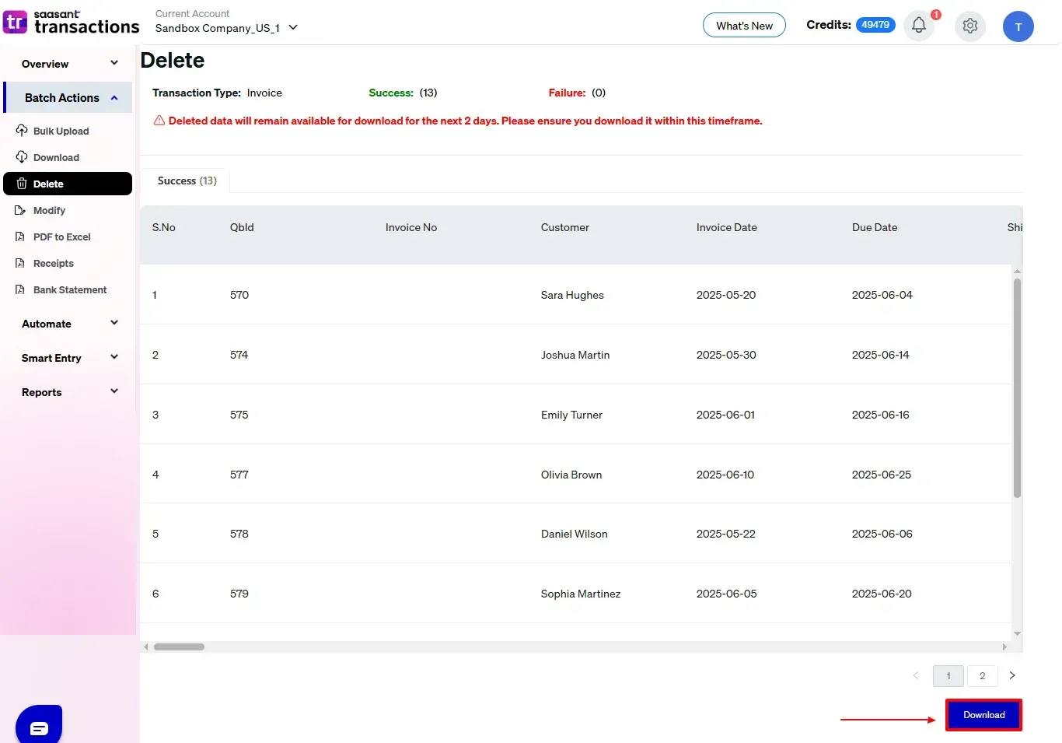Viewport: 1062px width, 743px height.
Task: Click the Modify file icon in the sidebar
Action: click(x=20, y=210)
